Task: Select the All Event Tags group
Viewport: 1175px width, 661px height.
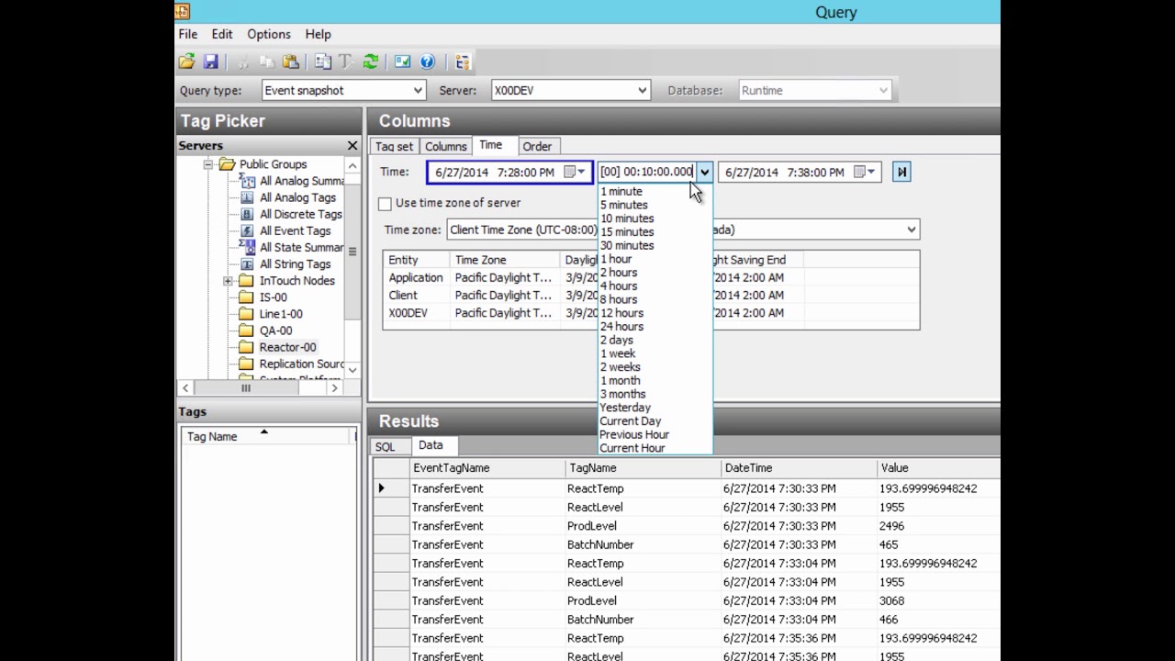Action: 295,230
